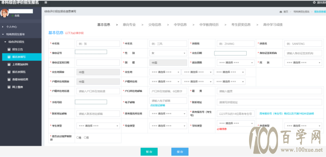Screen dimensions: 326x157
Task: Focus the 中文名 input field
Action: [168, 44]
